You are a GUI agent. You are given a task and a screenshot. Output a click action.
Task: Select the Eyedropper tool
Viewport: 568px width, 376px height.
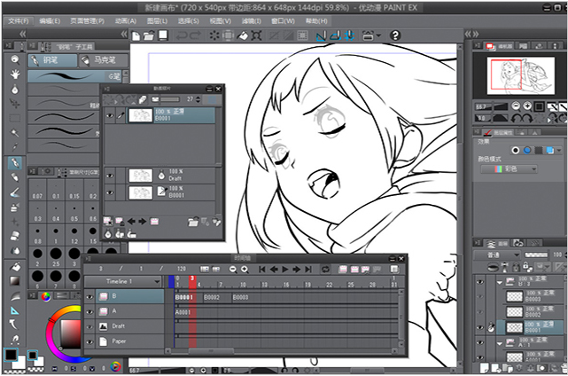15,147
